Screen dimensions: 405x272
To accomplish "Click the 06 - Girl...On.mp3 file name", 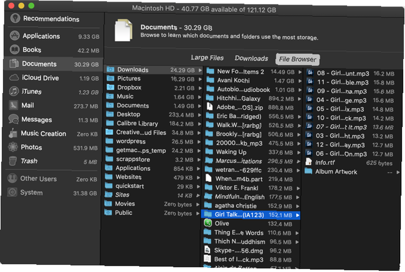I will coord(341,154).
